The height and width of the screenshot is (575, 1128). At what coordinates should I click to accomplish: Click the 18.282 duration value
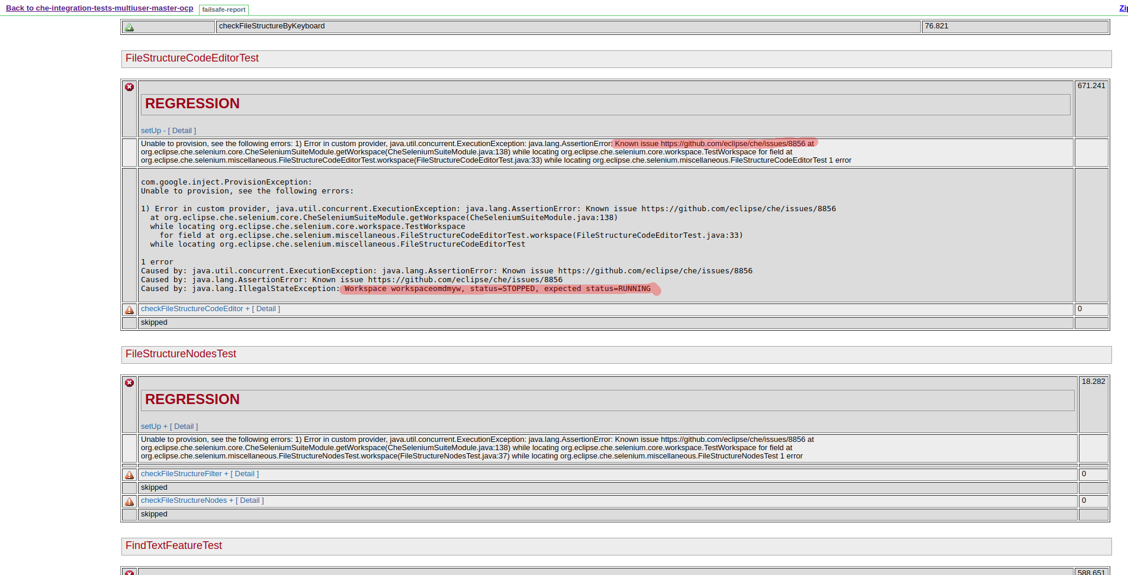point(1093,382)
